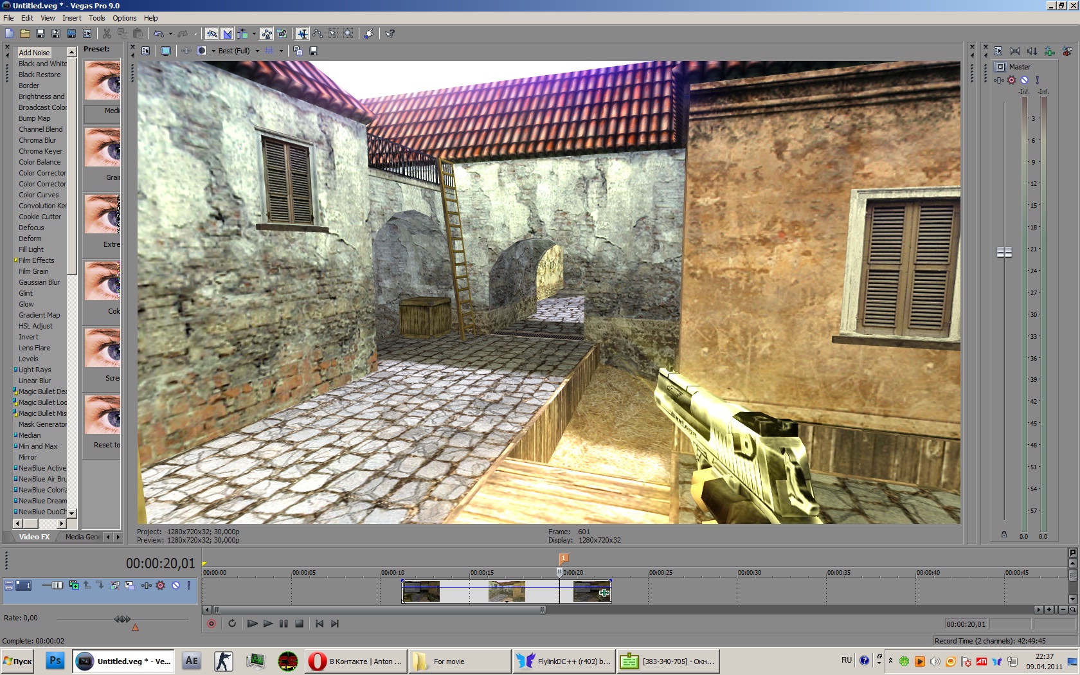Toggle Preview on External Monitor

166,51
